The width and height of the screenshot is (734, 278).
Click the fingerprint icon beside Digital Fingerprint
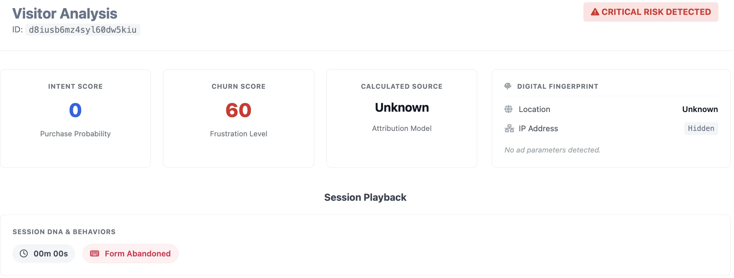tap(508, 86)
